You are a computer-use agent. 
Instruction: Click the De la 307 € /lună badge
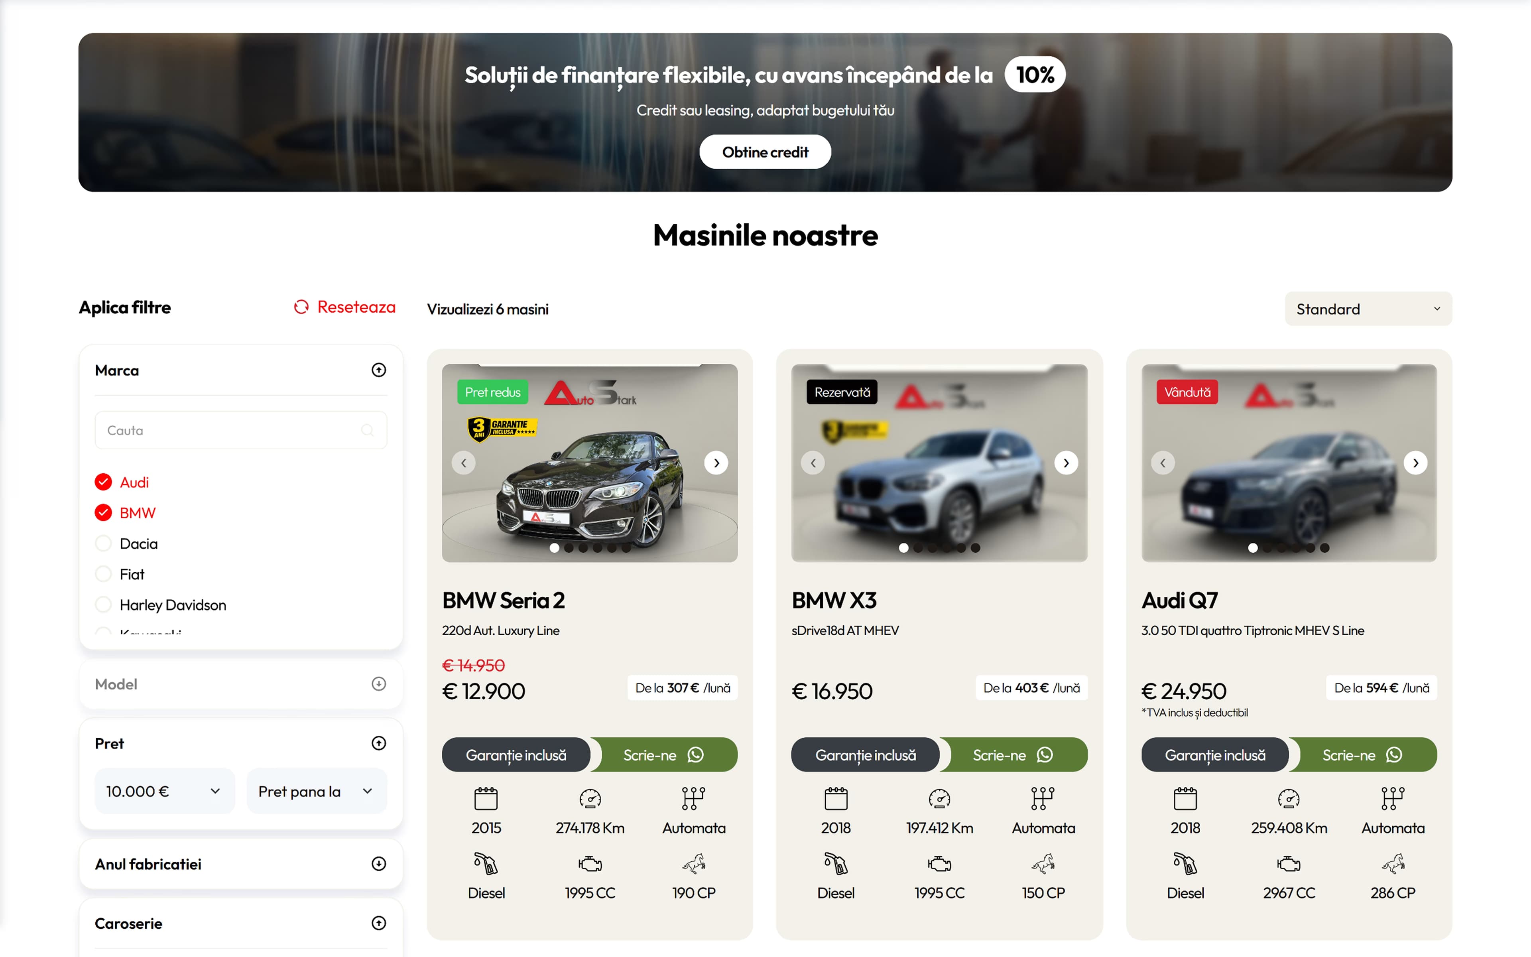(x=683, y=688)
